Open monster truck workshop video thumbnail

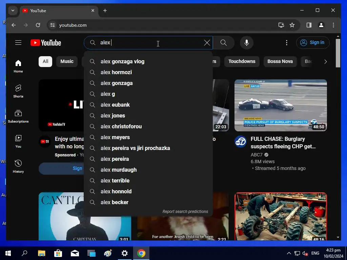coord(281,216)
